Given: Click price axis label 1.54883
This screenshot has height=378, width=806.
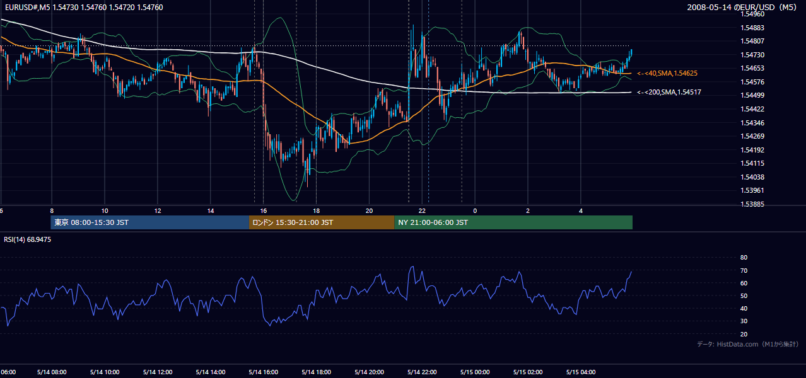Looking at the screenshot, I should tap(752, 28).
